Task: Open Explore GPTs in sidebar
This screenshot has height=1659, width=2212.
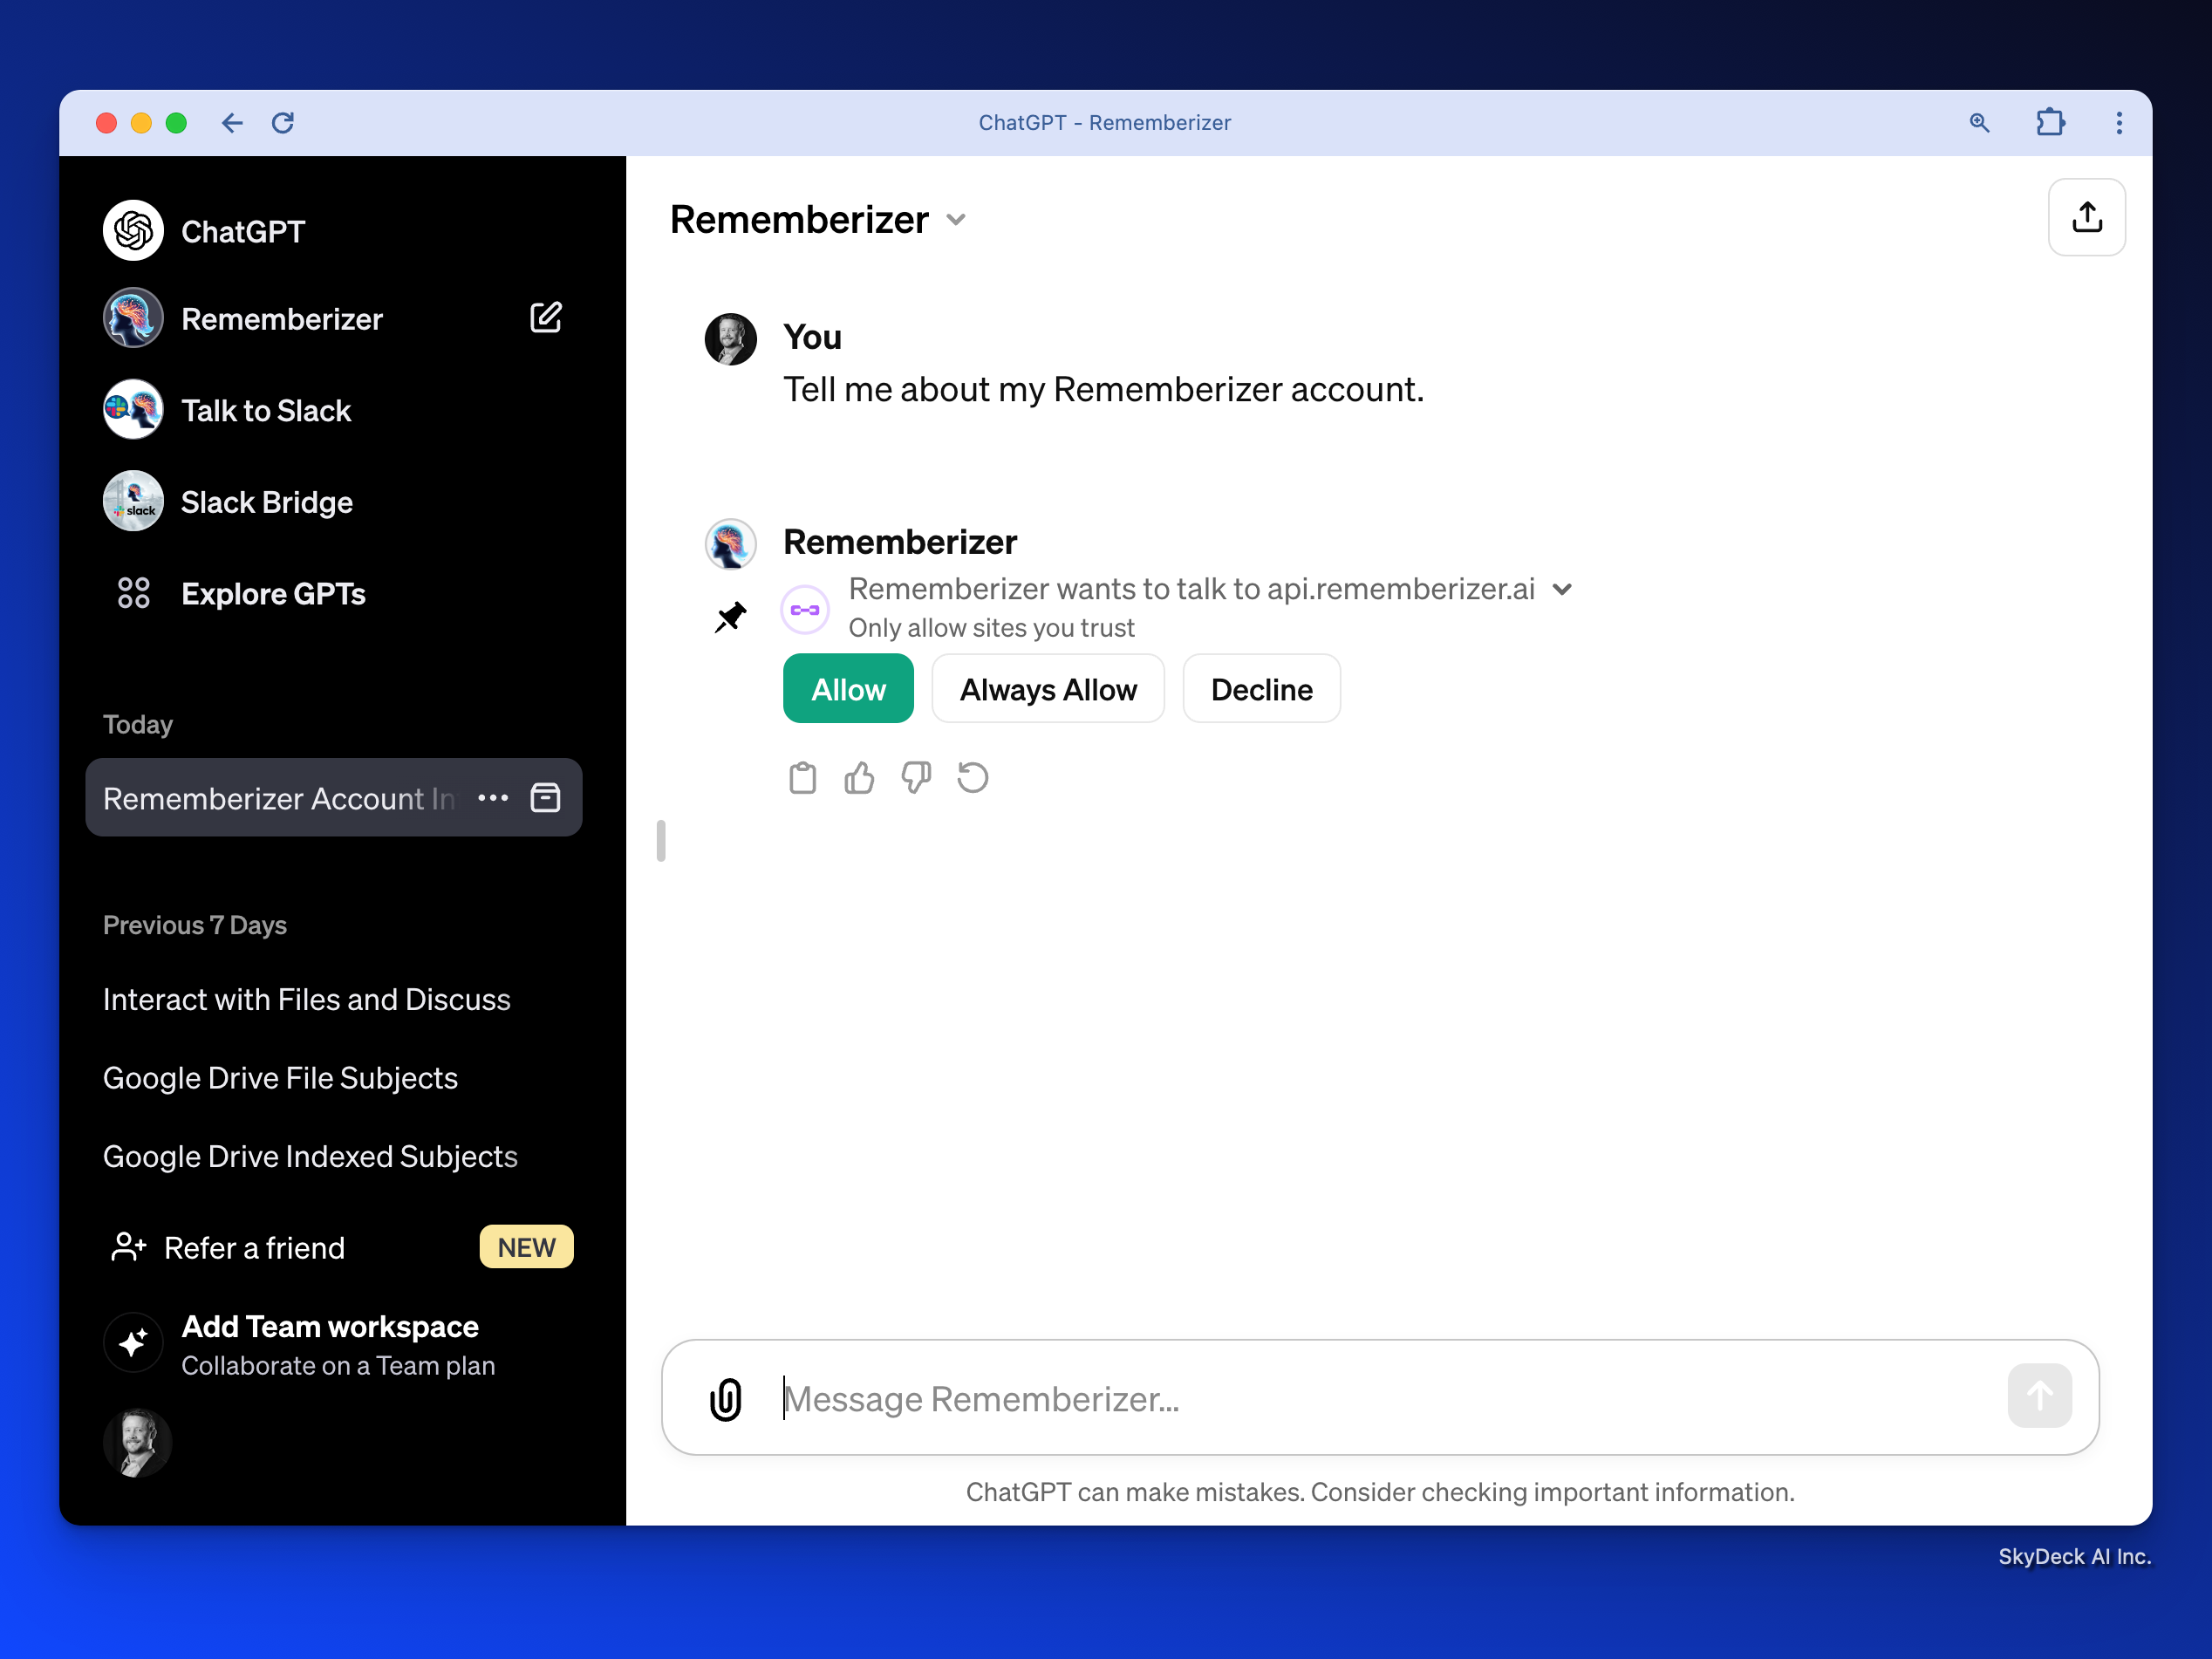Action: (272, 593)
